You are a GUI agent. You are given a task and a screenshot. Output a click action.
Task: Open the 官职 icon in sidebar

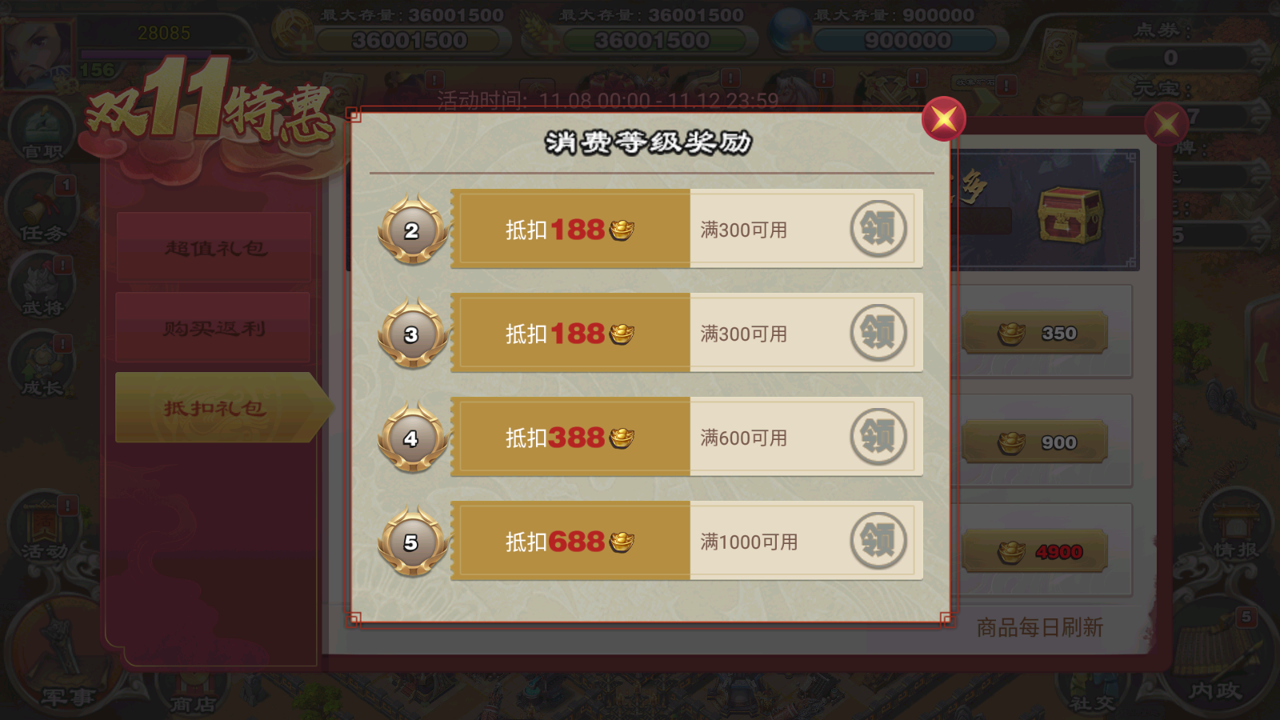pyautogui.click(x=42, y=130)
